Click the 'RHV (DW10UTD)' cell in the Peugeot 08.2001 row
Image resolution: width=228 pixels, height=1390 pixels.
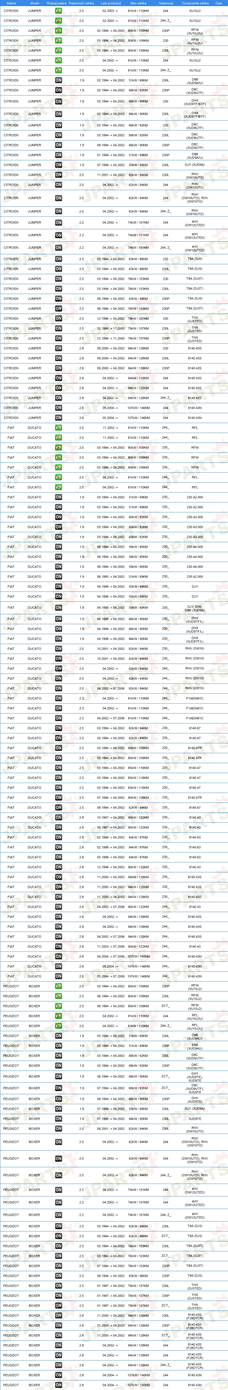(194, 1129)
